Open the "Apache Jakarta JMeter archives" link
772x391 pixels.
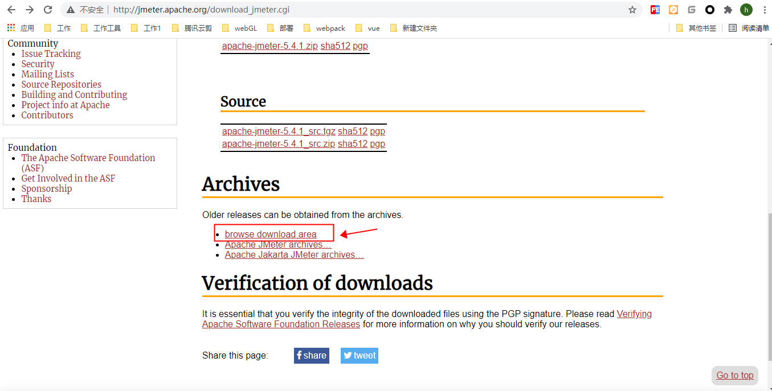point(294,254)
